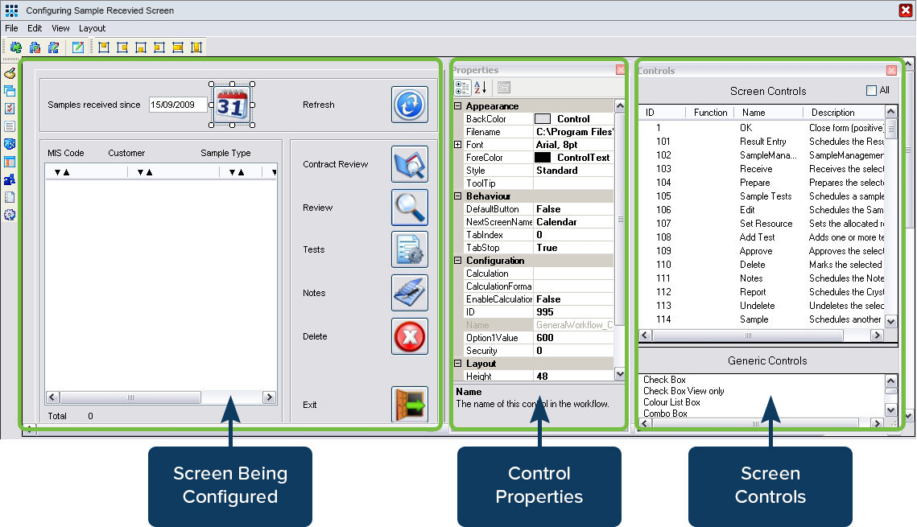
Task: Select the horizontal stretch anchor icon
Action: pyautogui.click(x=178, y=47)
